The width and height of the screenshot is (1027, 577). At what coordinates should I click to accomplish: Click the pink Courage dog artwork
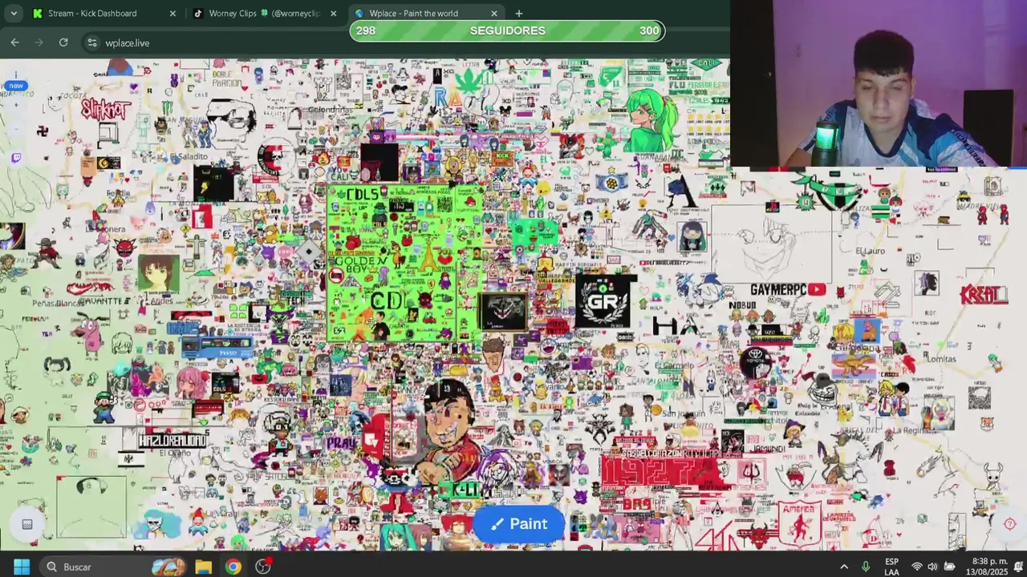point(89,334)
